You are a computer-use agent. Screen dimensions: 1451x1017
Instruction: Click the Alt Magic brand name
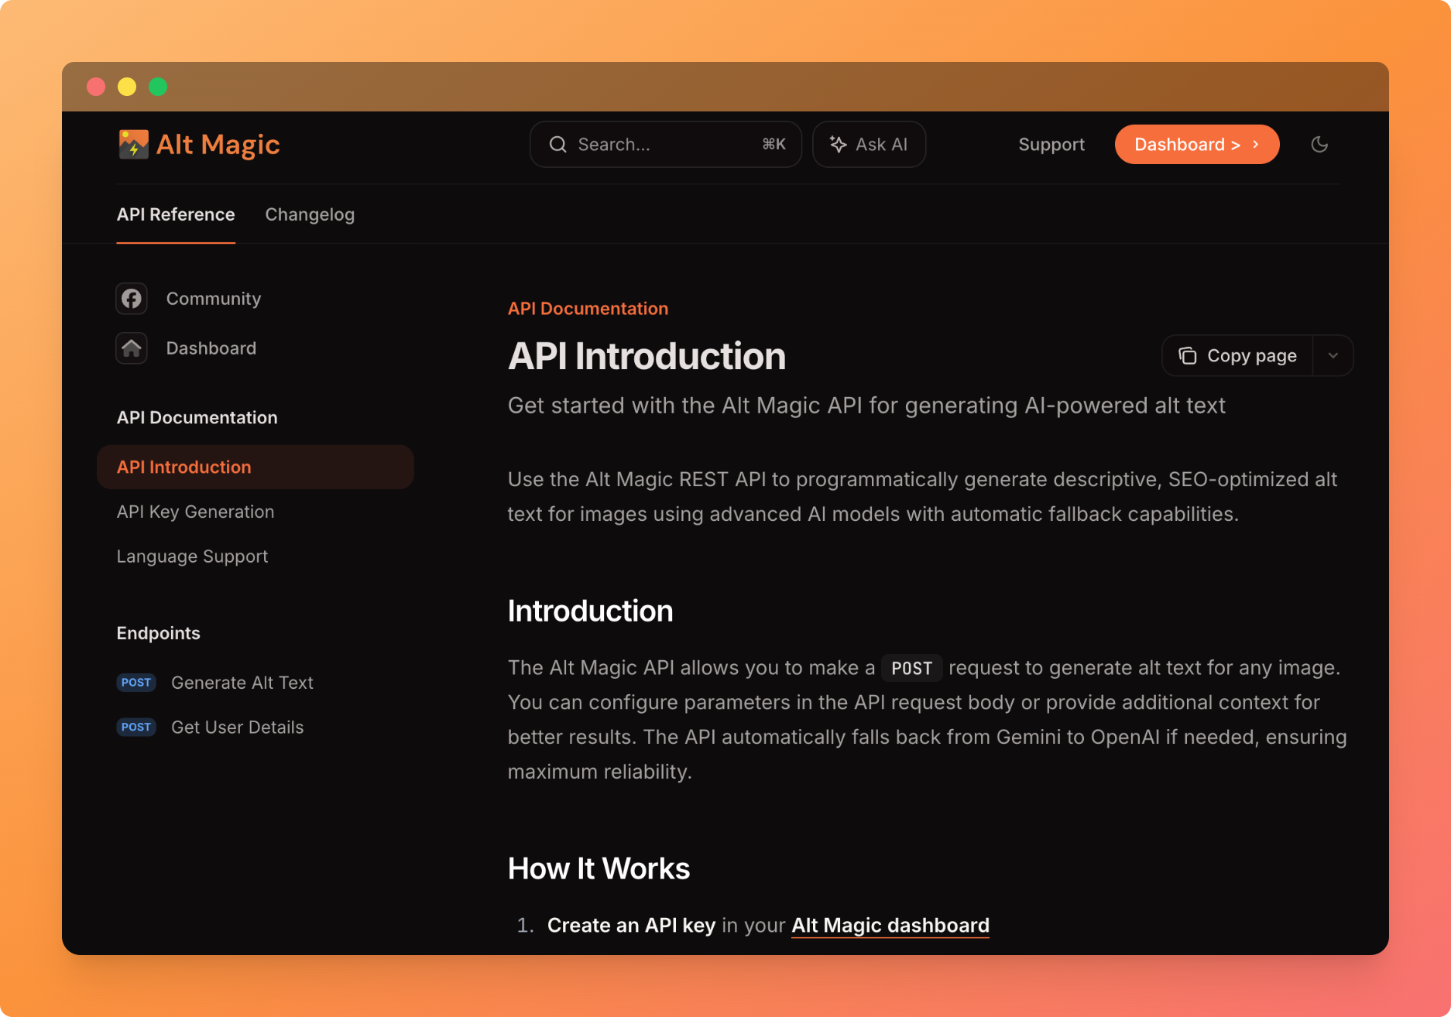(218, 145)
